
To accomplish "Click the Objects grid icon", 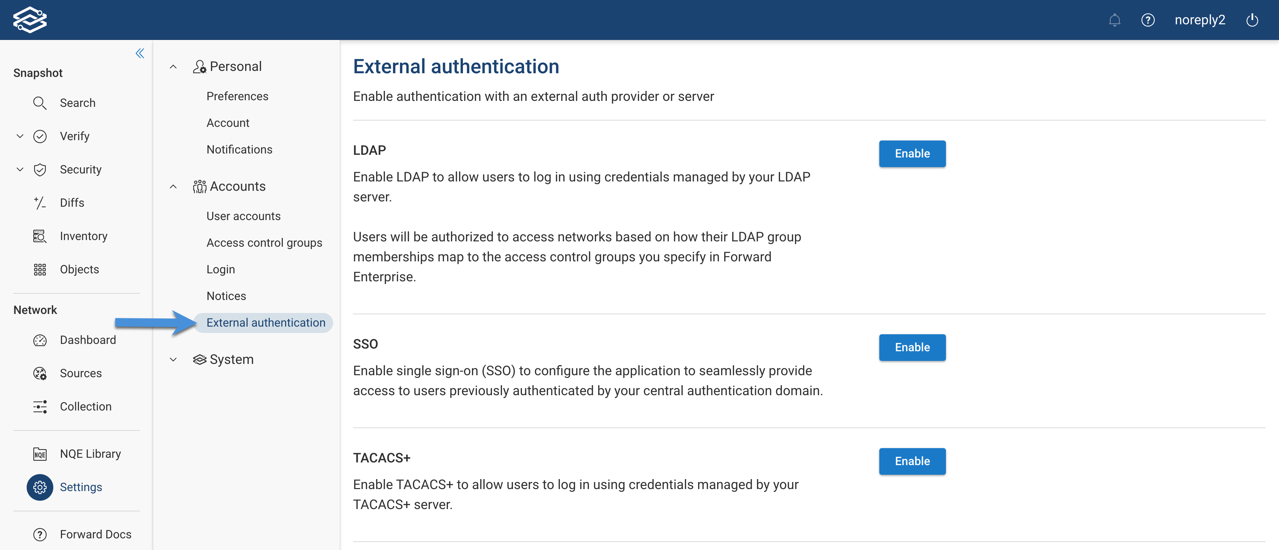I will (x=40, y=269).
